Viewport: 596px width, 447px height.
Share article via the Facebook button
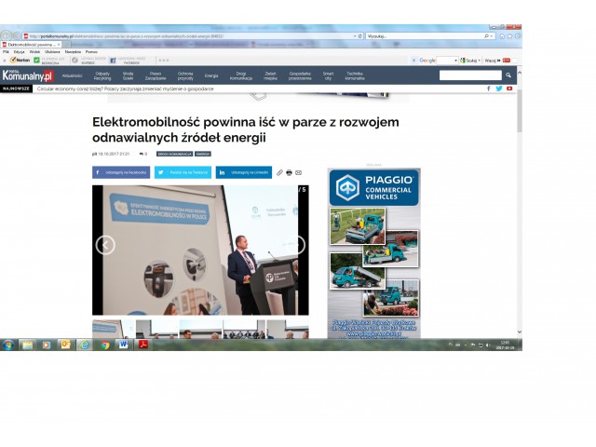(x=121, y=172)
